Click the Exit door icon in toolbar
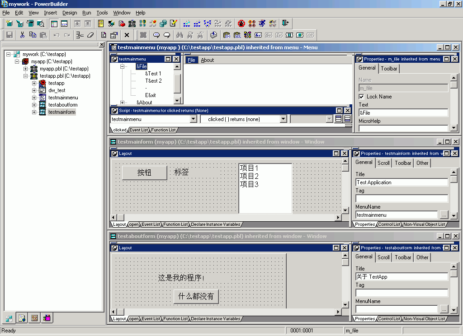Screen dimensions: 463x336 click(x=285, y=23)
